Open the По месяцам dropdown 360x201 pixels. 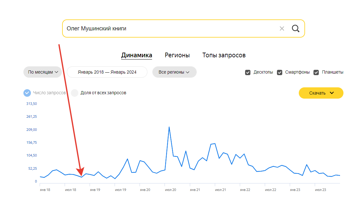[x=43, y=72]
